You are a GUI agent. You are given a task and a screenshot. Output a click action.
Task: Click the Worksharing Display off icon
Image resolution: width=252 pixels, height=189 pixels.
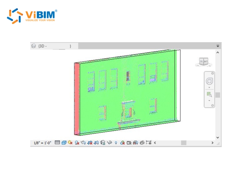tap(123, 143)
